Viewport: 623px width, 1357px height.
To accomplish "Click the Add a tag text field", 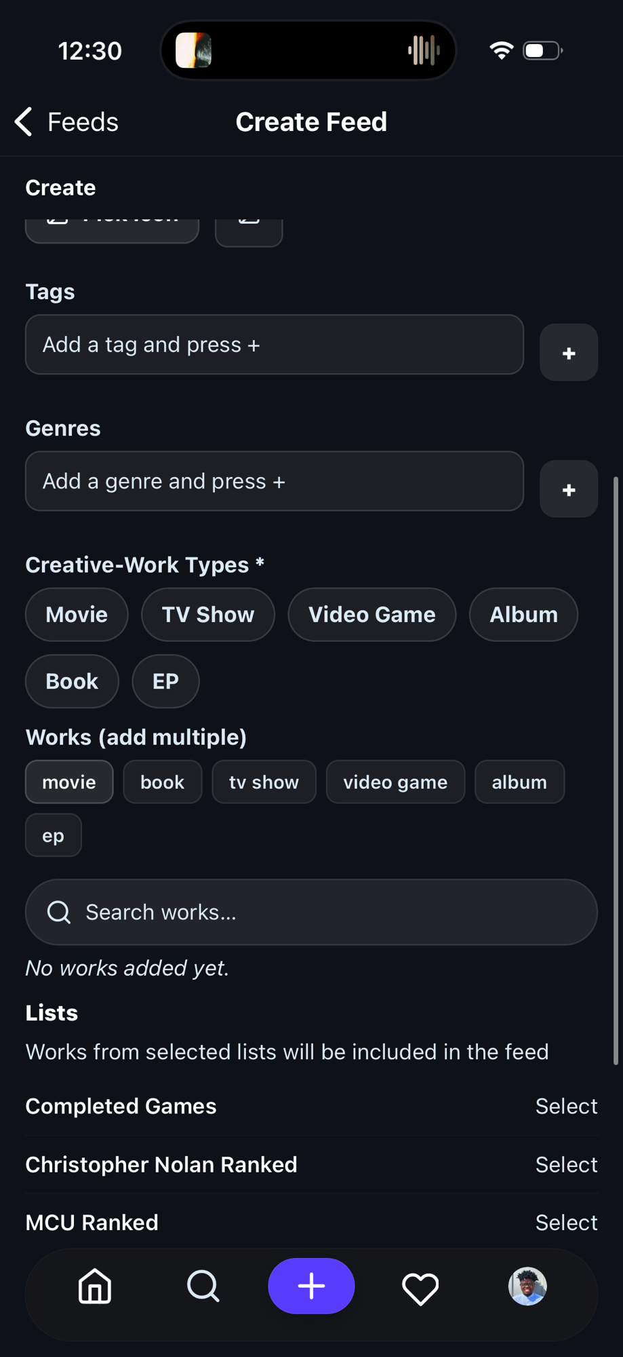I will pyautogui.click(x=275, y=345).
